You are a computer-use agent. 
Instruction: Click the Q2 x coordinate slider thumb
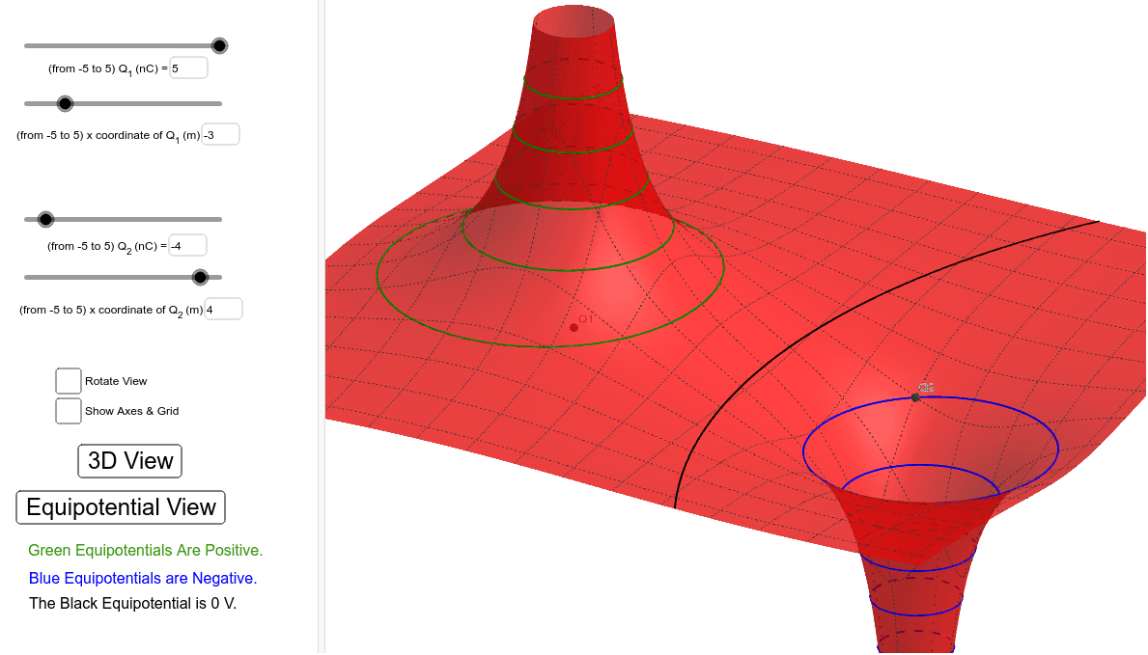200,277
